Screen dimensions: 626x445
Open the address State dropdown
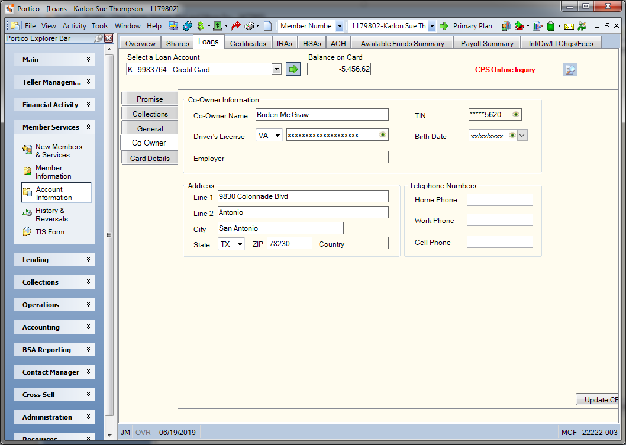(x=240, y=244)
